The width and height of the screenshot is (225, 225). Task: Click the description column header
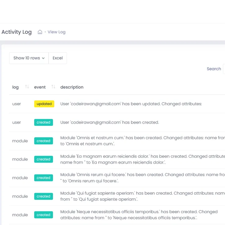(x=72, y=87)
